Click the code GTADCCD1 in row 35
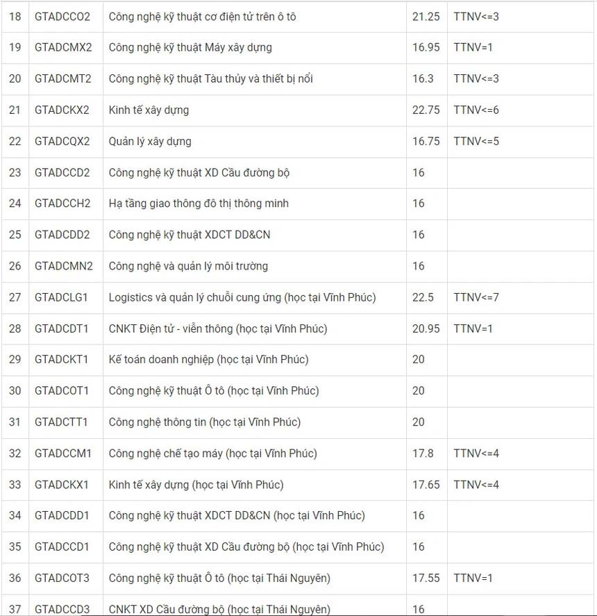Screen dimensions: 597x616 pos(62,547)
